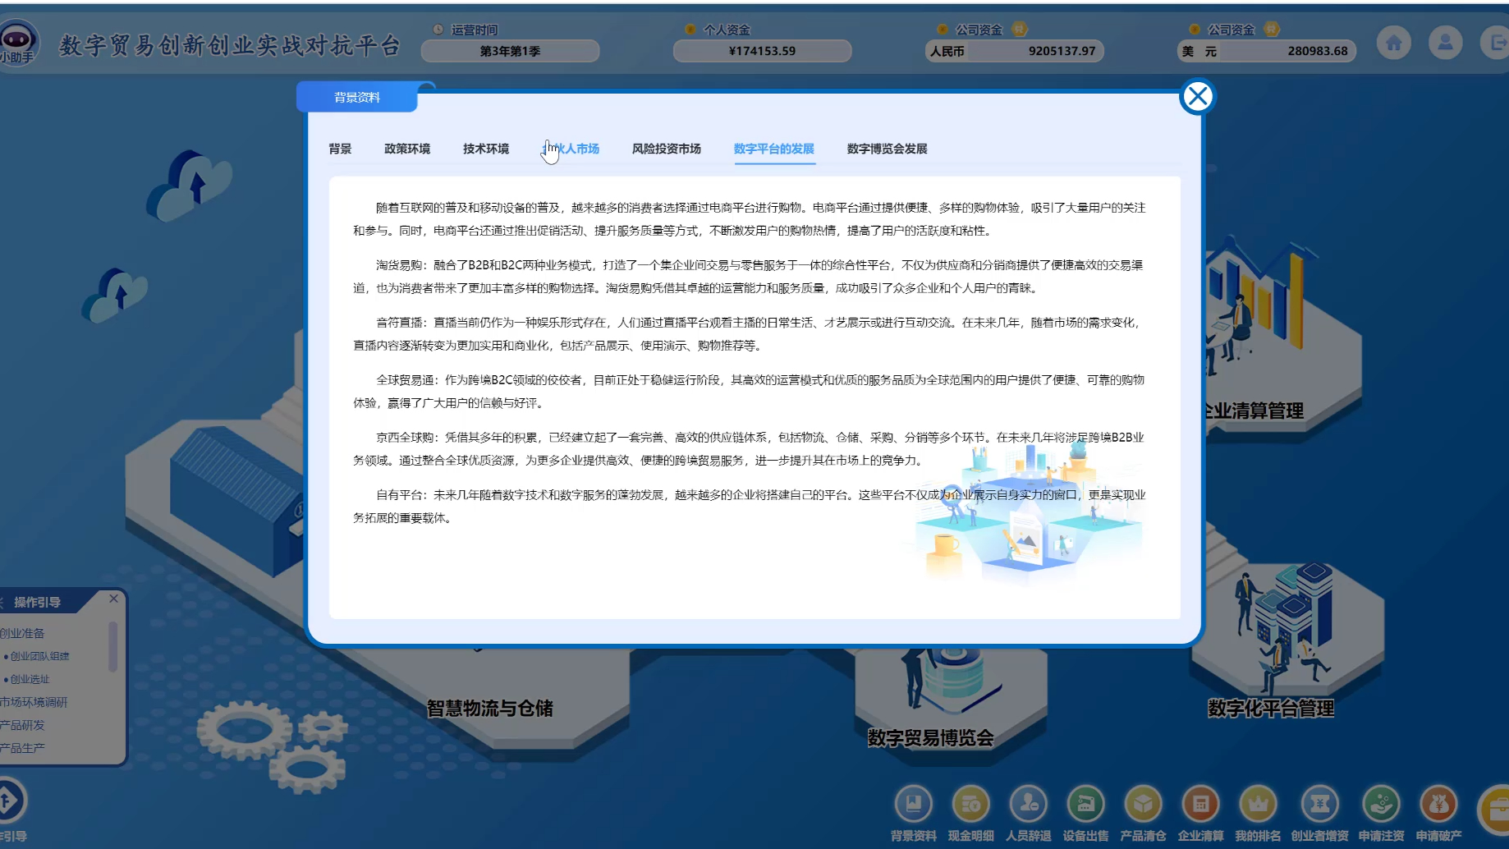The image size is (1509, 849).
Task: Close the 背景资料 dialog
Action: [1198, 97]
